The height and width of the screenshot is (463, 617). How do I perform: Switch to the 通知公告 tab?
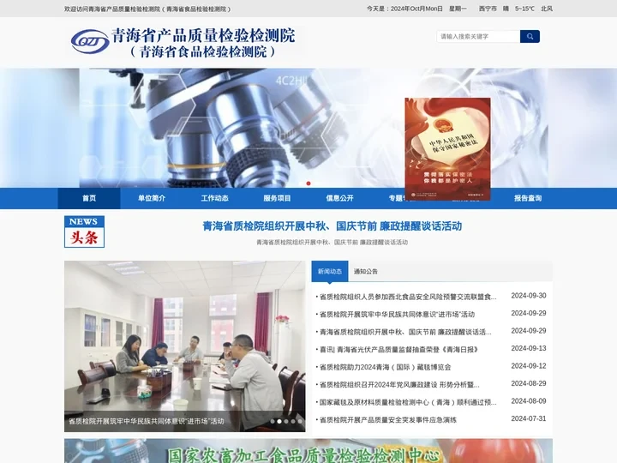[366, 271]
